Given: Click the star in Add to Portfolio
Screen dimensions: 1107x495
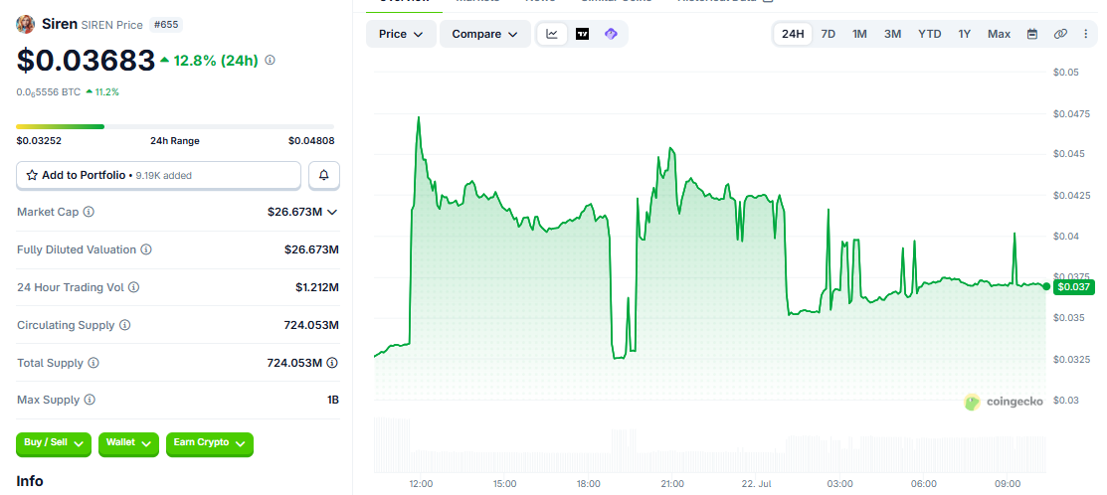Looking at the screenshot, I should (32, 175).
